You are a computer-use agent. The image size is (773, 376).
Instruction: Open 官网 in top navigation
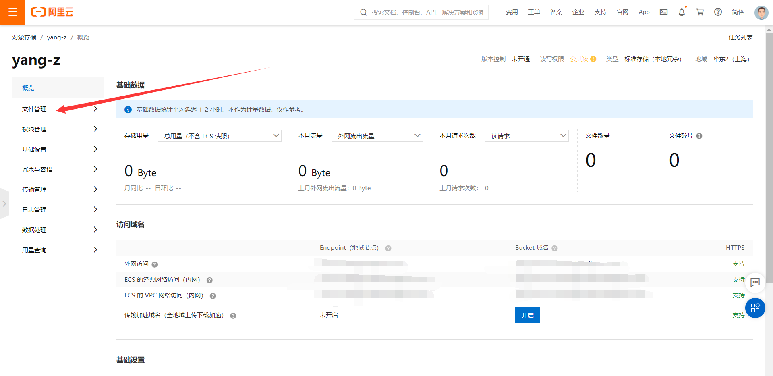tap(622, 12)
